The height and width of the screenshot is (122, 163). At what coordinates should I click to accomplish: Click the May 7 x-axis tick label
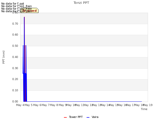pos(46,105)
